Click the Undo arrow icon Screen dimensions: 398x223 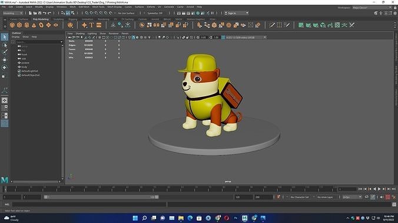pyautogui.click(x=45, y=13)
